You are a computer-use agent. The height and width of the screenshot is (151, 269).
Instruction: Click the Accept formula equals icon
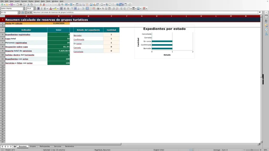tap(31, 12)
